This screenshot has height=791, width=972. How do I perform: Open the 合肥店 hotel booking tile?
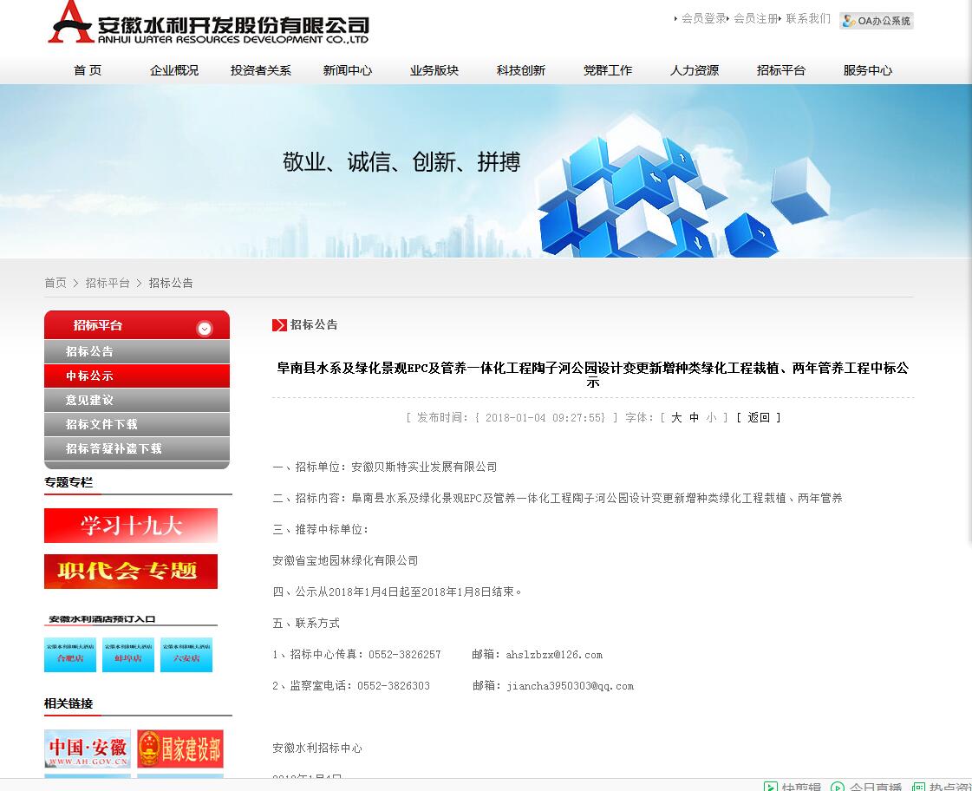click(70, 655)
